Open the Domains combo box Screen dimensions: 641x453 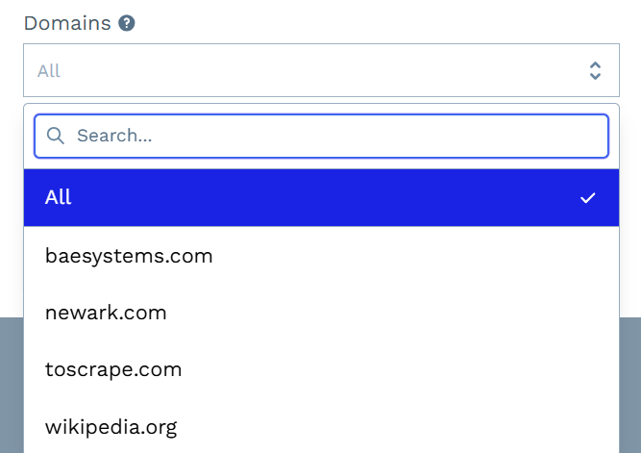321,70
